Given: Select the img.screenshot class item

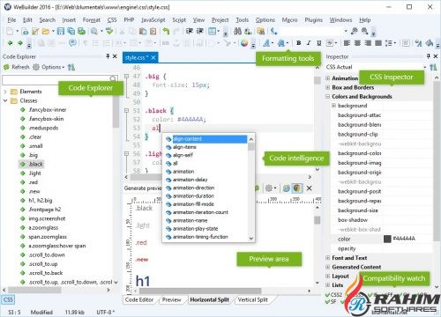Looking at the screenshot, I should [47, 218].
